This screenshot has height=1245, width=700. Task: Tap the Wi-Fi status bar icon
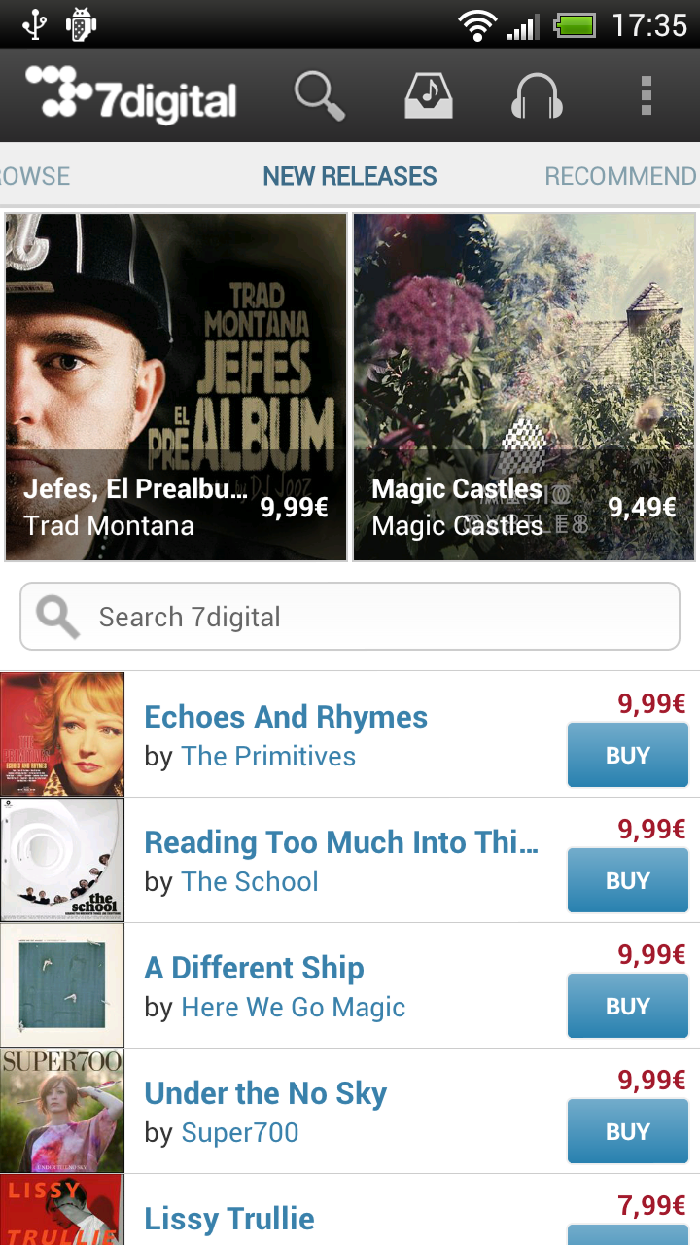pyautogui.click(x=477, y=25)
